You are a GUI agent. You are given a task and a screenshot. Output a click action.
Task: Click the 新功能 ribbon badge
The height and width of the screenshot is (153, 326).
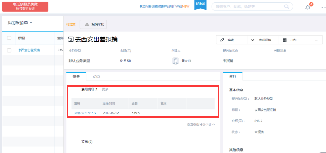coord(200,5)
